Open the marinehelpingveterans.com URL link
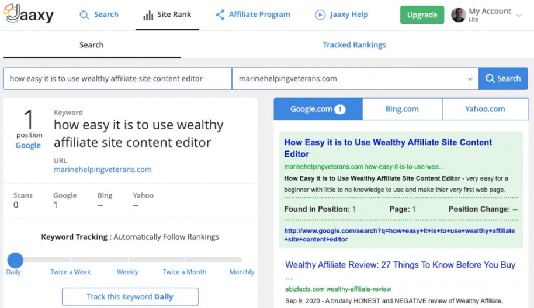534x308 pixels. pyautogui.click(x=102, y=169)
